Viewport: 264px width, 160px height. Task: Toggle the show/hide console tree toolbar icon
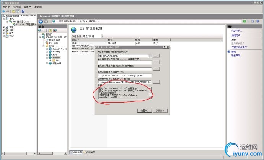click(x=18, y=11)
